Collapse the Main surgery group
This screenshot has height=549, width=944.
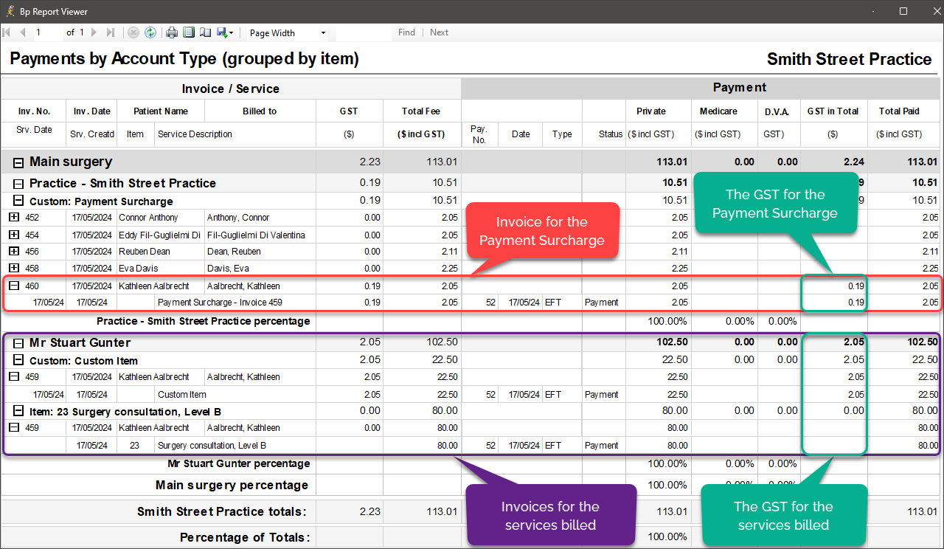[x=18, y=162]
